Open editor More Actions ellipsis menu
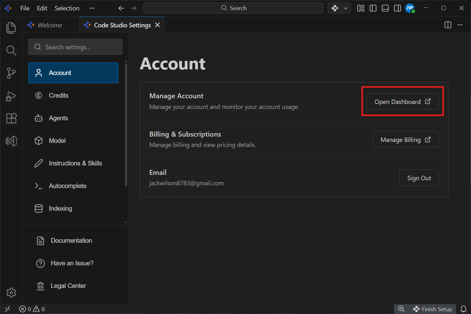This screenshot has width=471, height=314. tap(460, 25)
